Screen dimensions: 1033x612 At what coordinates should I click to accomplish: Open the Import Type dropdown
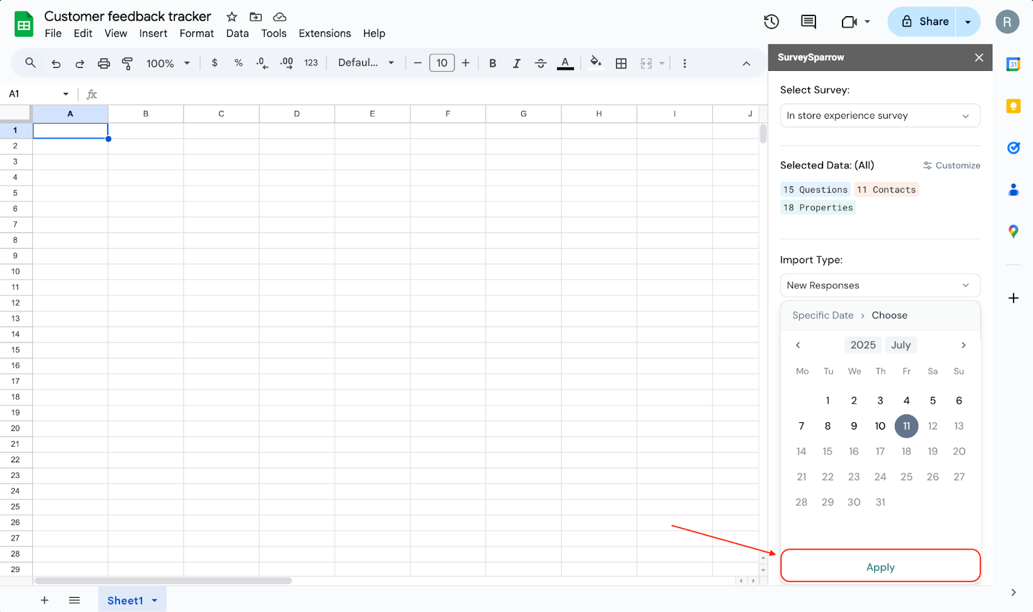pyautogui.click(x=879, y=286)
